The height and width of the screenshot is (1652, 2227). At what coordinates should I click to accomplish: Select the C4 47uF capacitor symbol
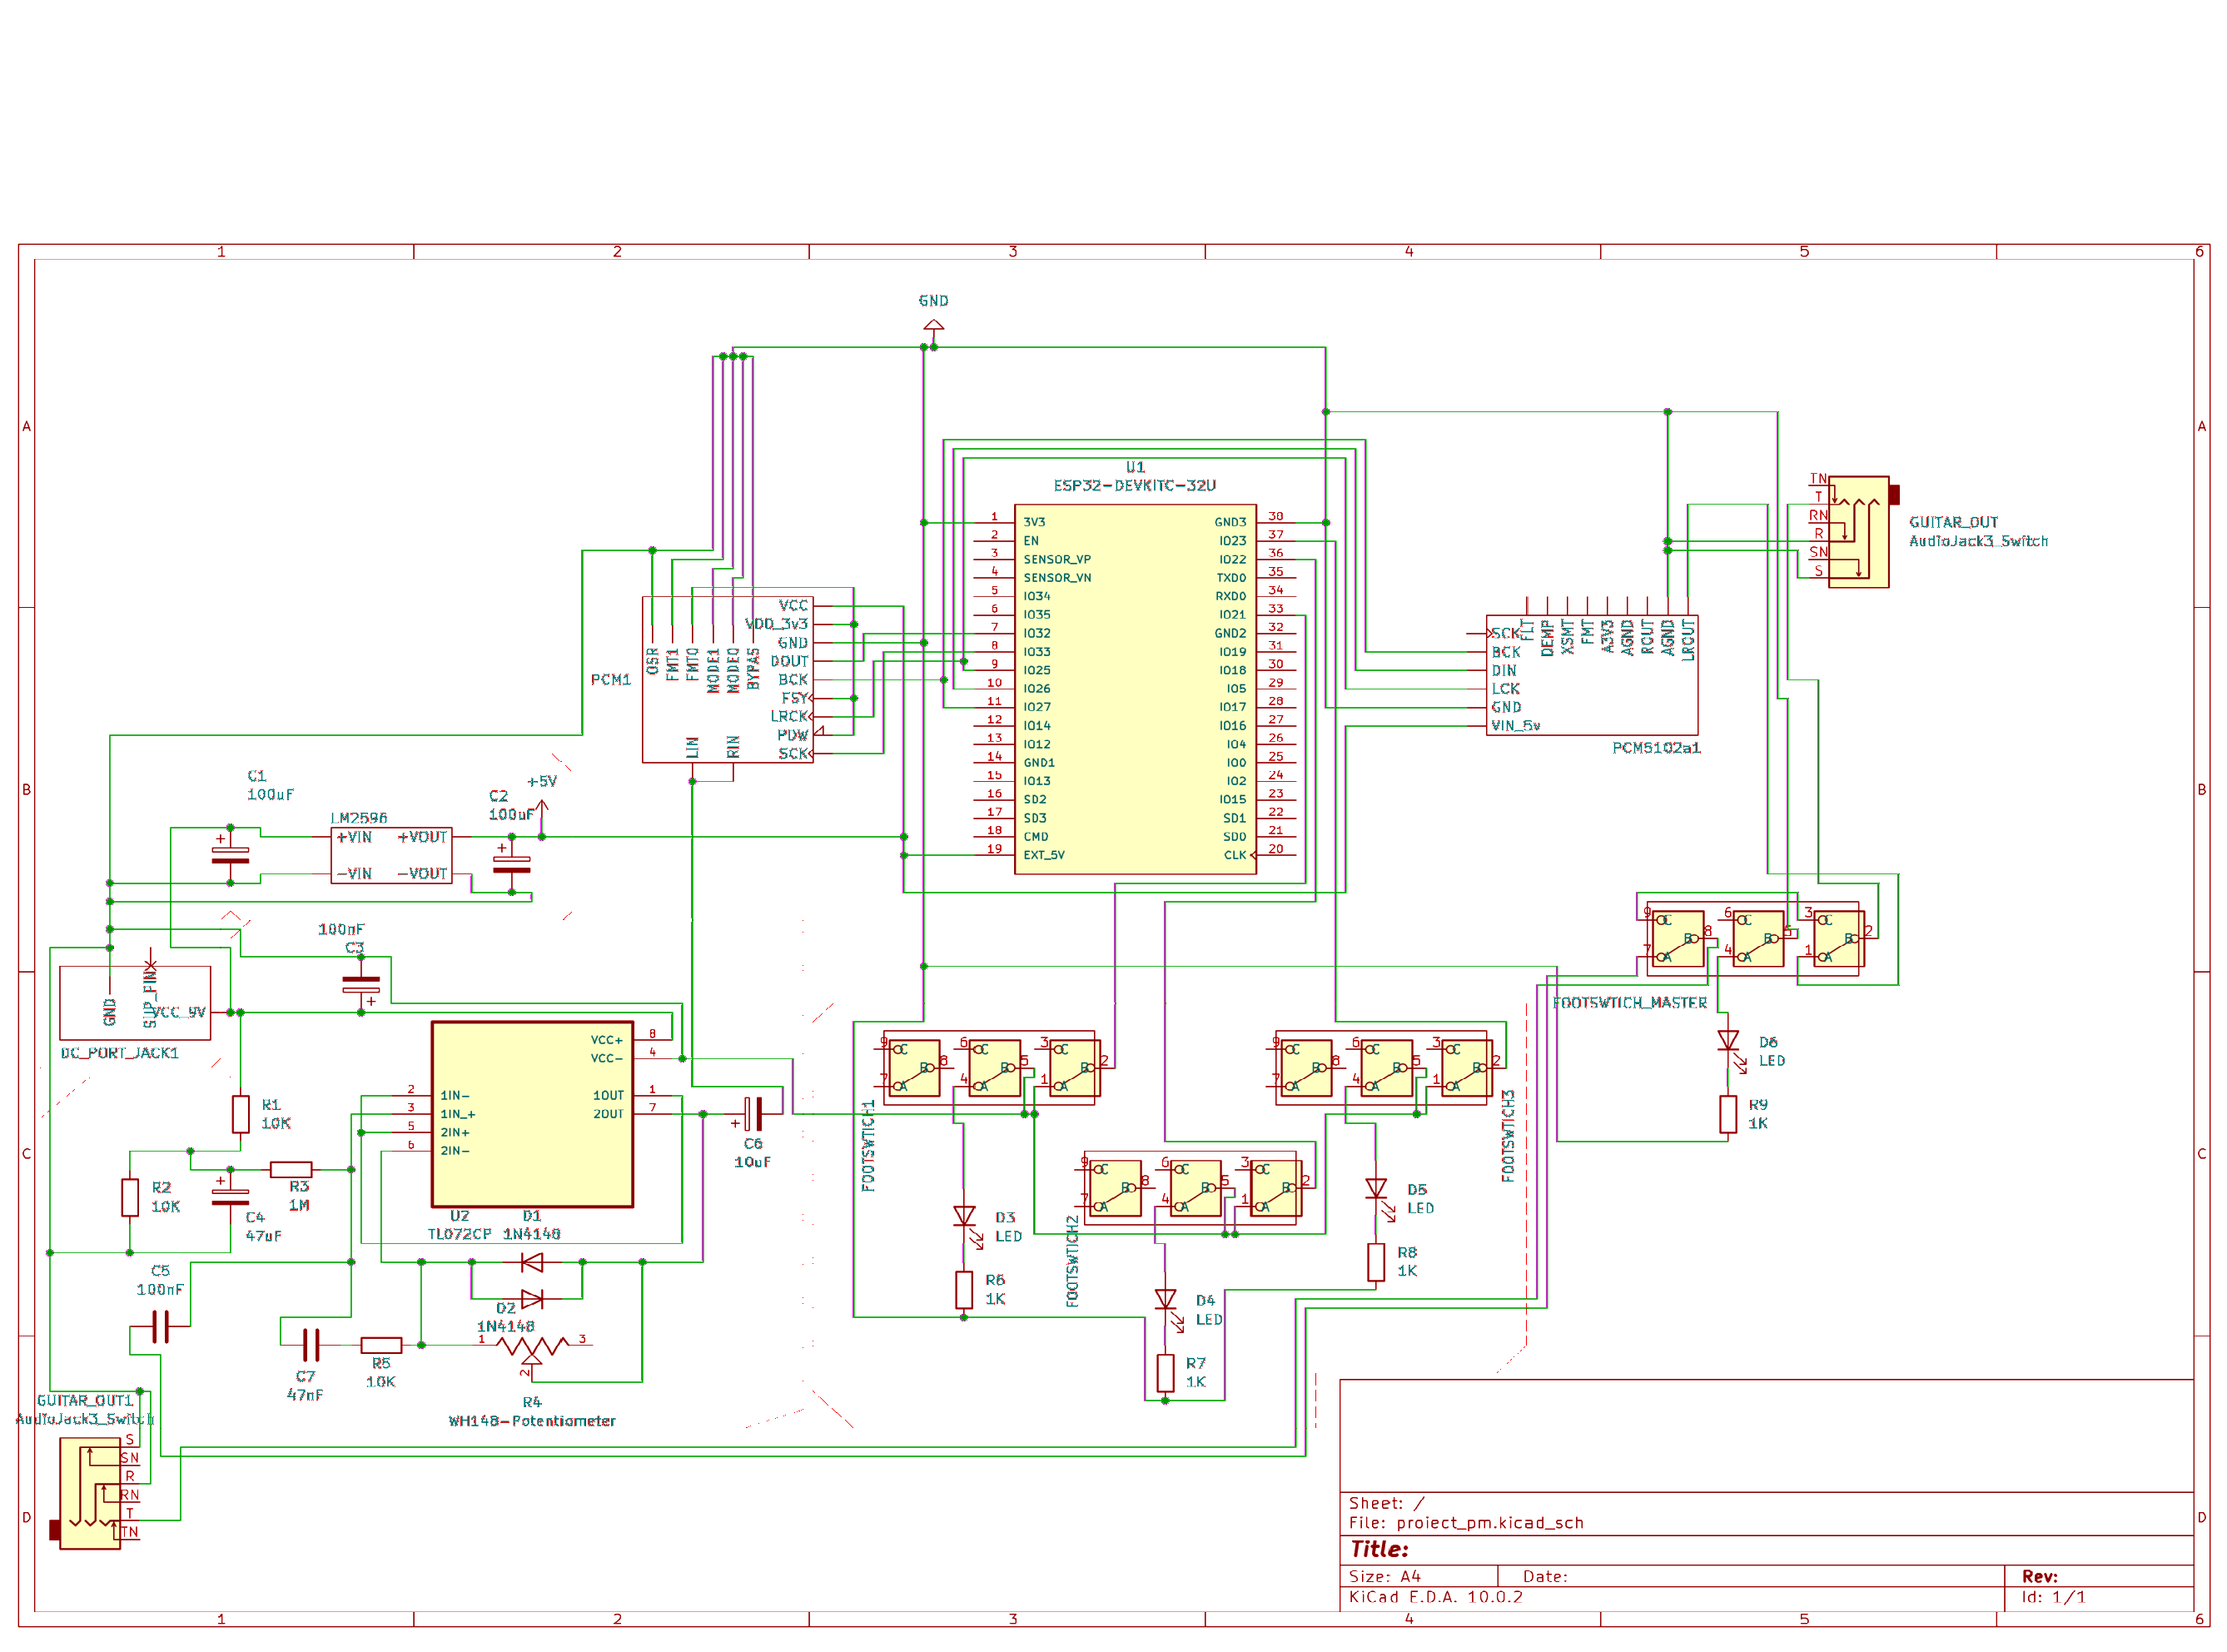230,1196
